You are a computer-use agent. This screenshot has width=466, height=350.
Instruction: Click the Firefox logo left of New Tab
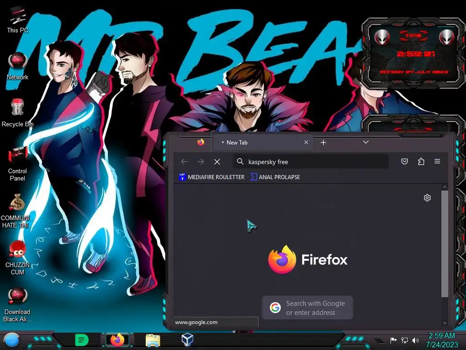[x=201, y=142]
